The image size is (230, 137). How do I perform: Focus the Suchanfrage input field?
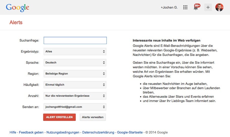coord(75,40)
